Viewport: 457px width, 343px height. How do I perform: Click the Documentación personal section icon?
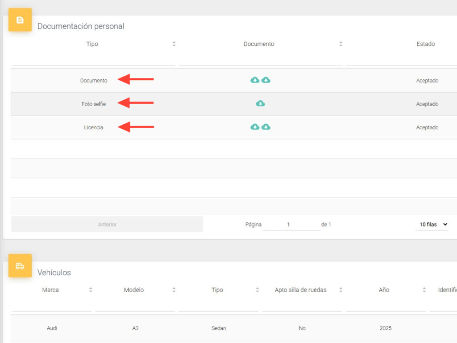coord(20,20)
